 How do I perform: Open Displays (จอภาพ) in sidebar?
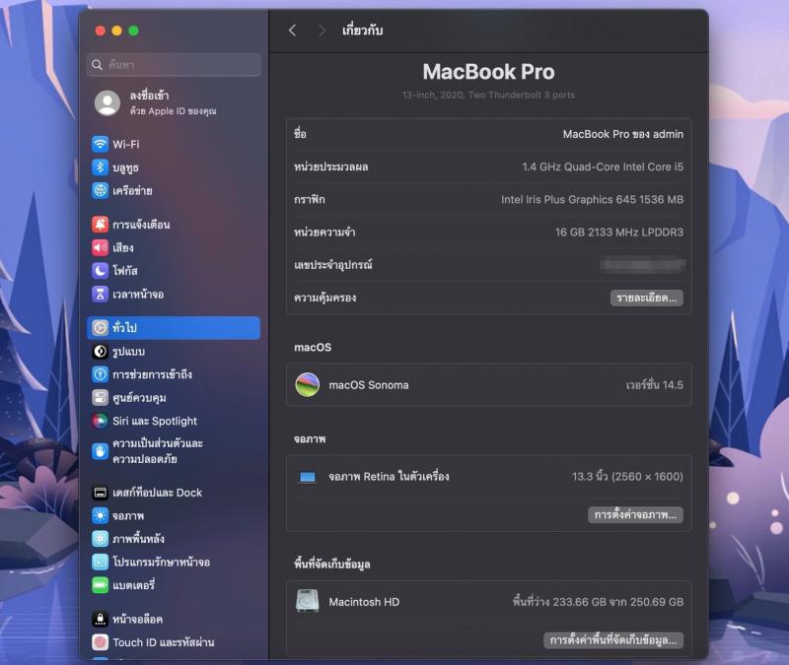coord(174,515)
